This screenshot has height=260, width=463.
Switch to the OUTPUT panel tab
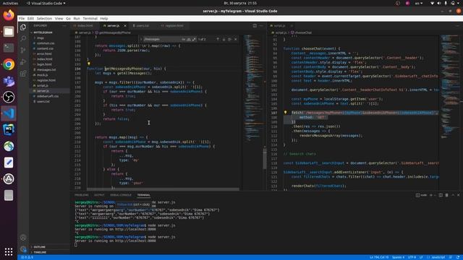[x=99, y=195]
